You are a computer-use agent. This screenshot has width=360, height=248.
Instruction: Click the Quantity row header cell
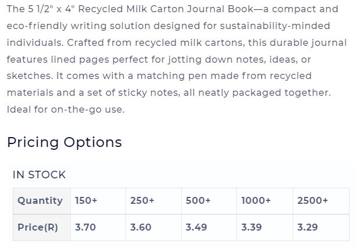pos(42,201)
